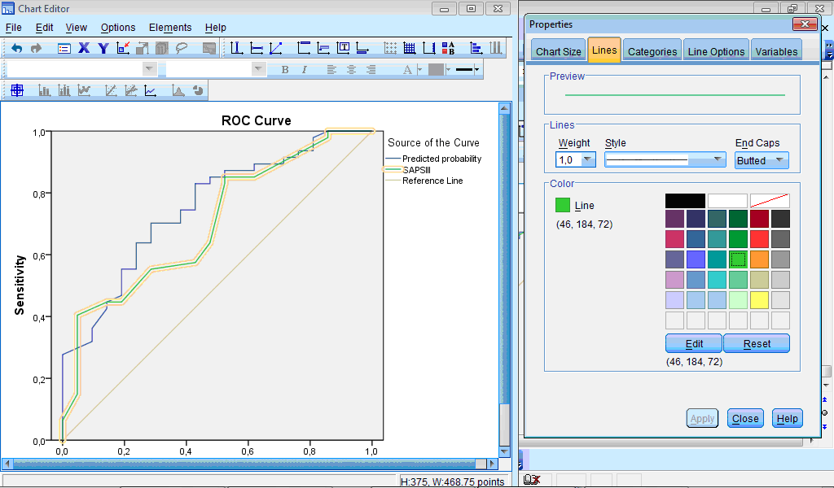Select the X axis icon

[x=84, y=48]
